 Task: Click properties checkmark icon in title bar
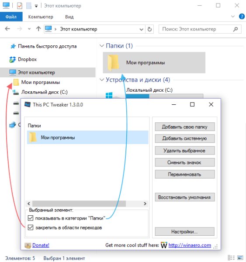click(x=20, y=6)
